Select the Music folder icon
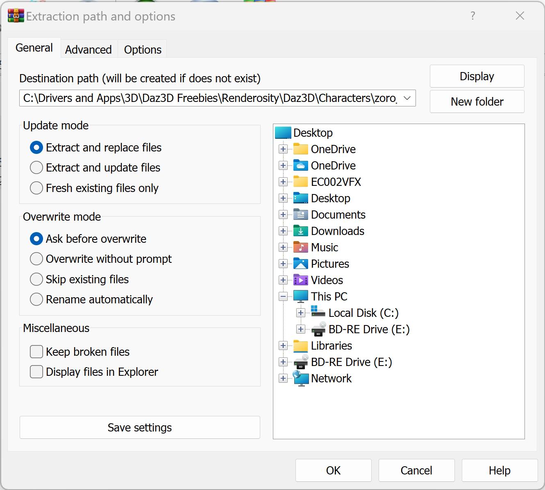Viewport: 545px width, 490px height. [x=301, y=247]
